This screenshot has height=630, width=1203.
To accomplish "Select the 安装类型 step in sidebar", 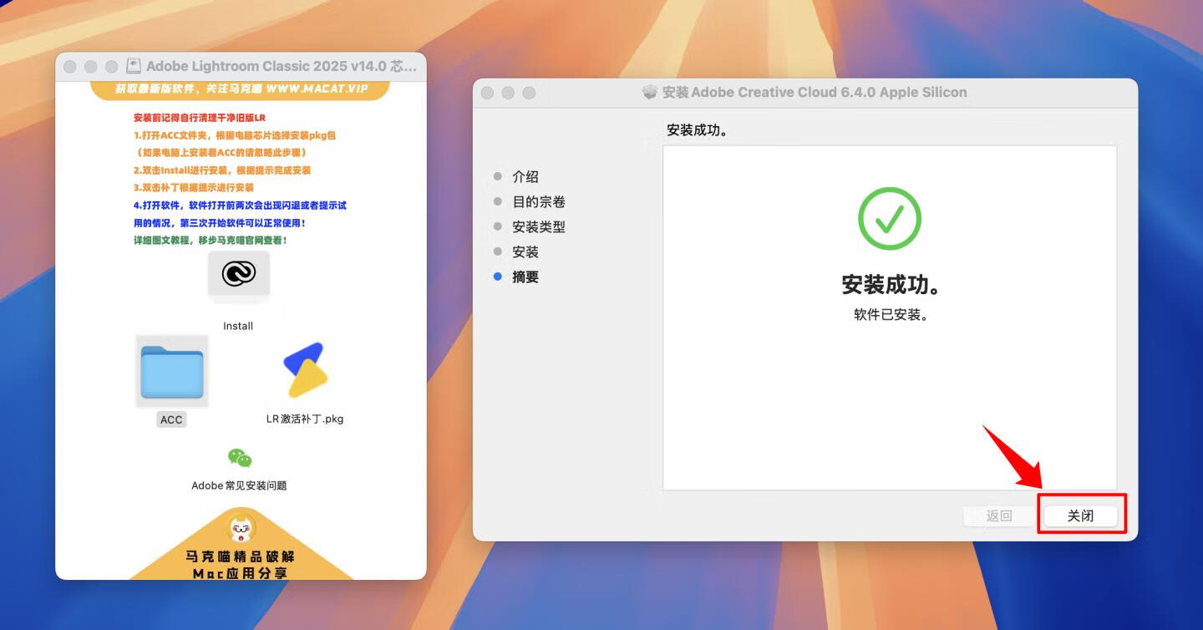I will tap(539, 227).
